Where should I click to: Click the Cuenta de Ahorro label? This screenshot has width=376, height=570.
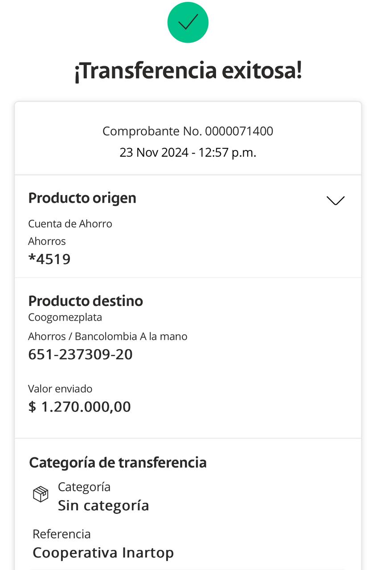click(70, 224)
